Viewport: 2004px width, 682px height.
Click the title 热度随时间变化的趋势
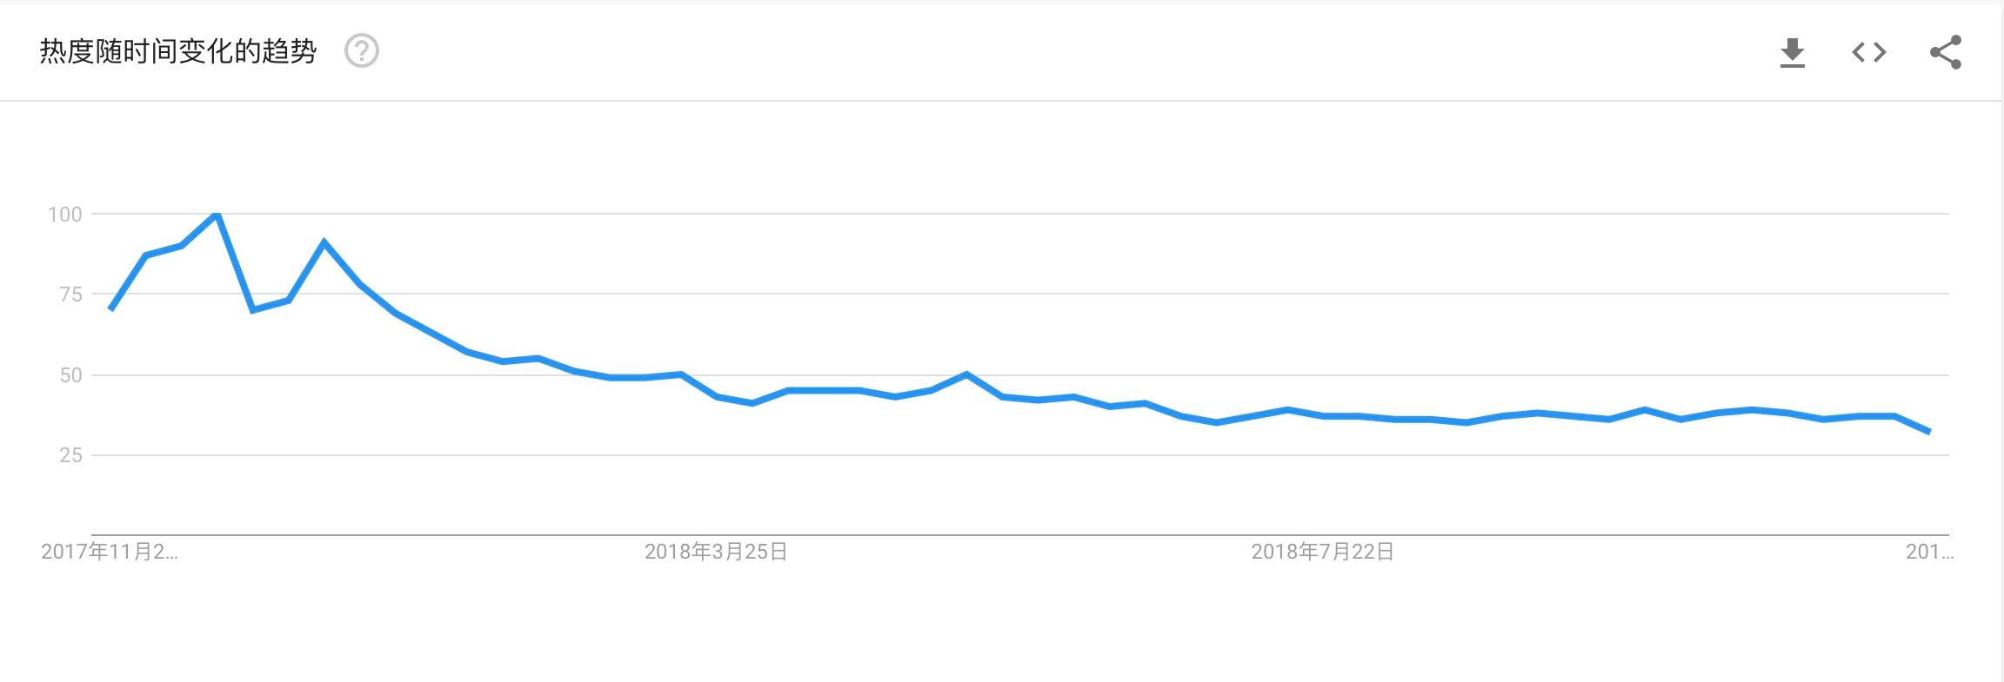(x=178, y=51)
